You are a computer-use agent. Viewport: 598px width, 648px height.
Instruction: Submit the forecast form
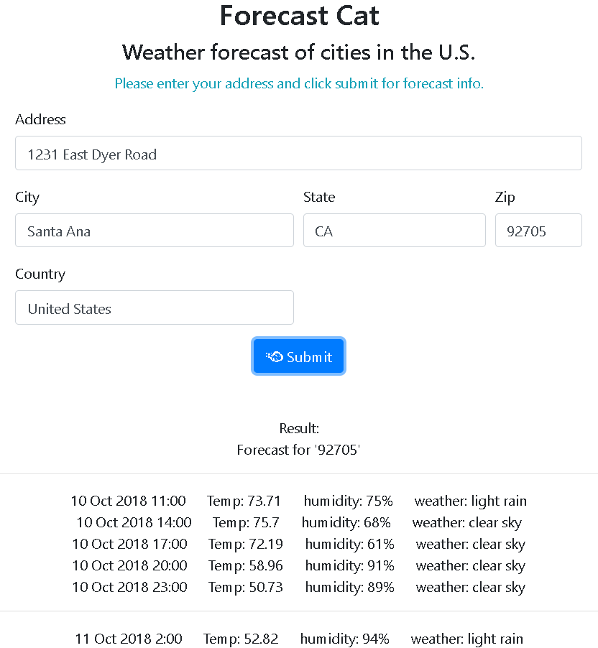point(298,356)
